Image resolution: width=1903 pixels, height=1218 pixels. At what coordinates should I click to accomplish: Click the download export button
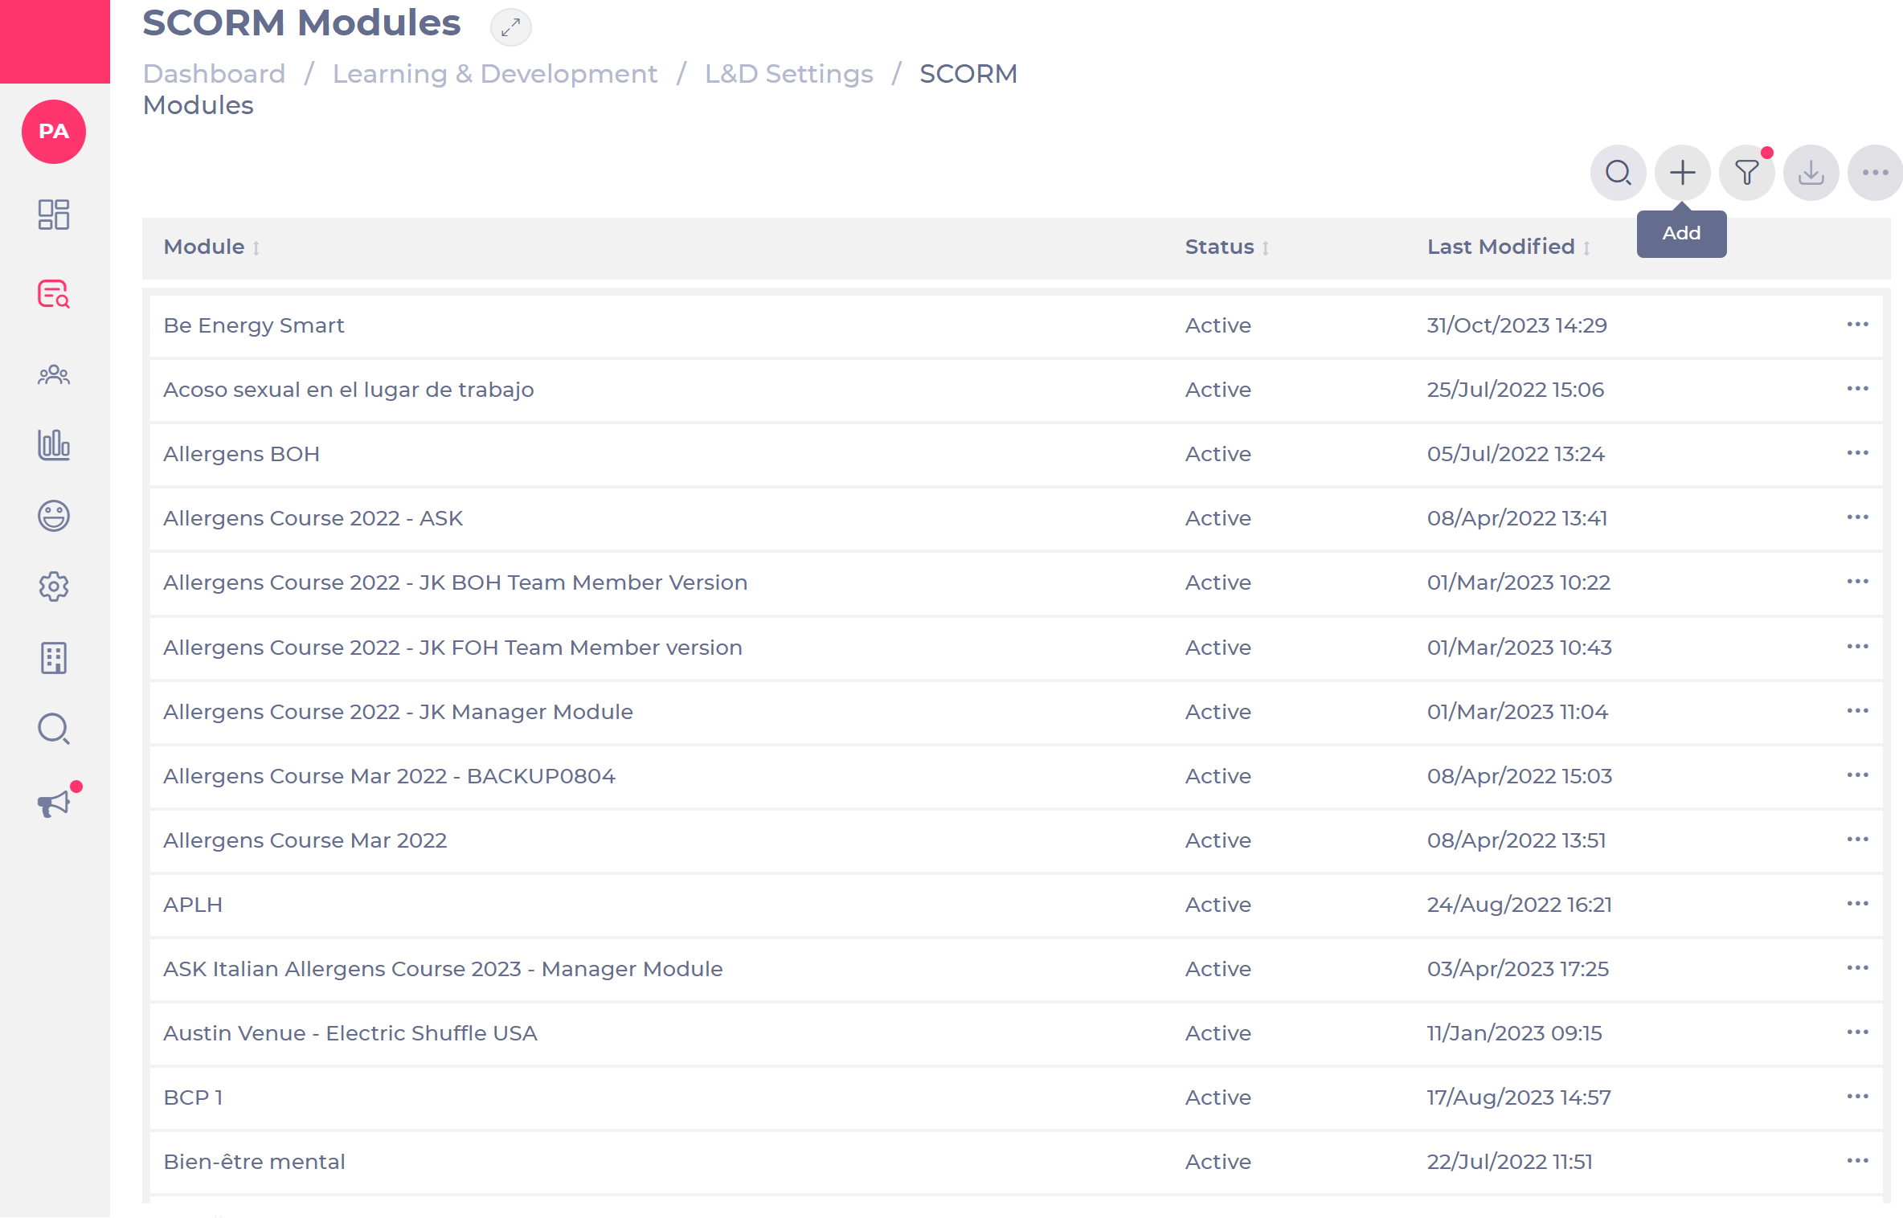1811,173
